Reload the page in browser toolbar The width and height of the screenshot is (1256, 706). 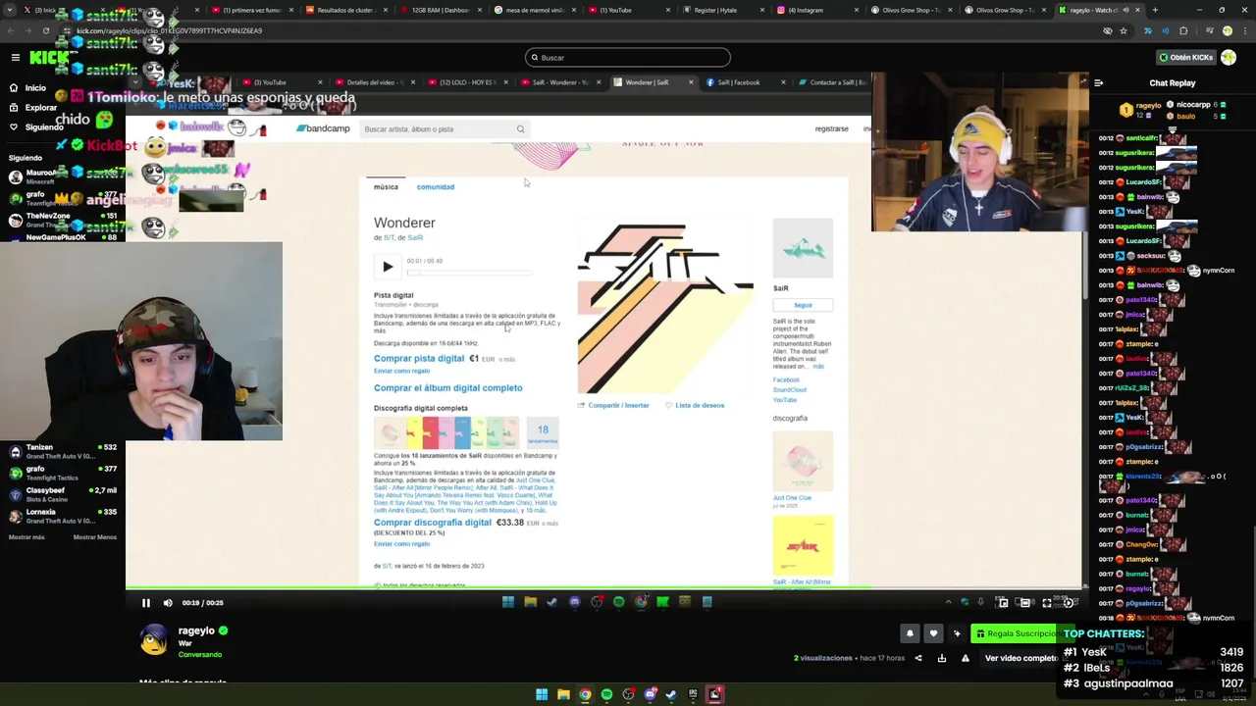45,30
